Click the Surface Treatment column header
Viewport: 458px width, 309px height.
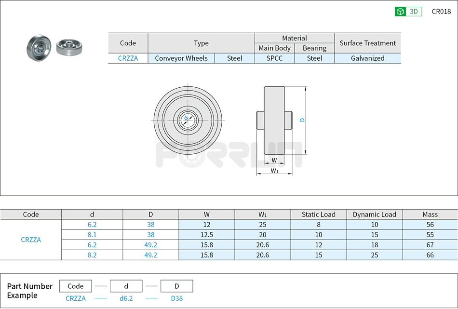368,43
